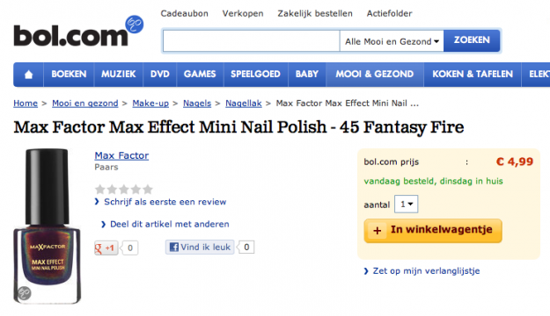Click Zet op mijn verlanglijstje link

(x=422, y=271)
